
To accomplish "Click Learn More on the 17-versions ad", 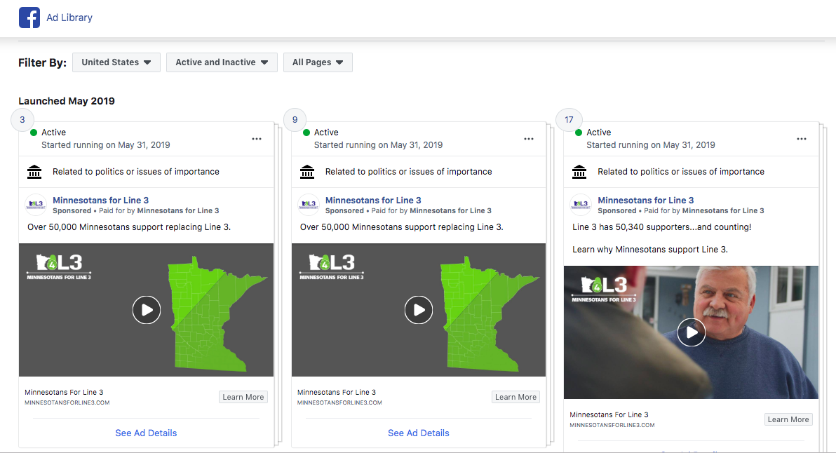I will [x=788, y=419].
